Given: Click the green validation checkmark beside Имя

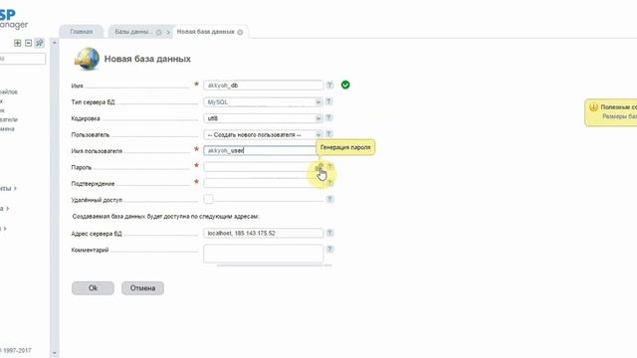Looking at the screenshot, I should [345, 85].
